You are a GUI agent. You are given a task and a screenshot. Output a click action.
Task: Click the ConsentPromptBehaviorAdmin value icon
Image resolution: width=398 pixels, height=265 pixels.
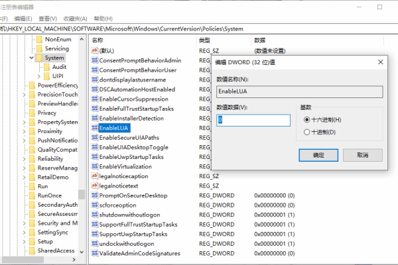(x=94, y=60)
